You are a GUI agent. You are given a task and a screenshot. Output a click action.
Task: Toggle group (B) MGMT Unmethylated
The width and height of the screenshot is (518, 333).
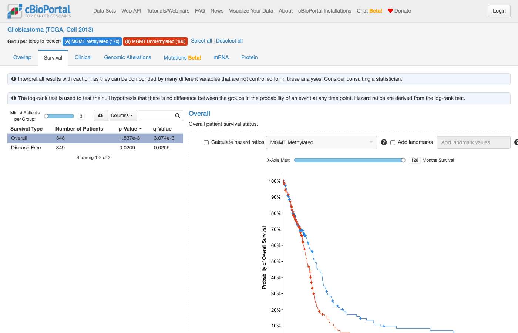pos(155,41)
